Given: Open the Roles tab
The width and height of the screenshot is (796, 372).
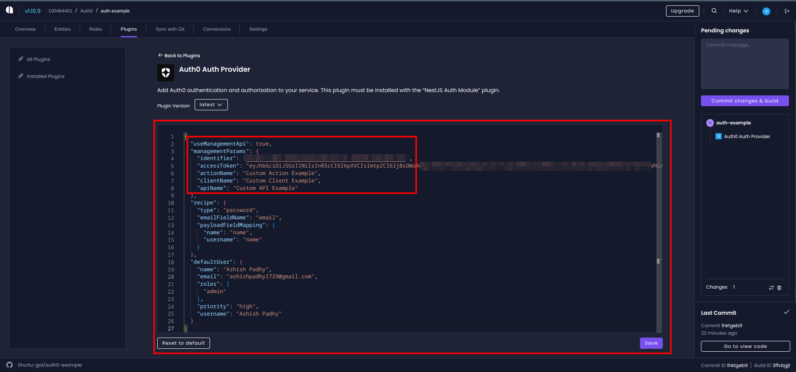Looking at the screenshot, I should coord(95,29).
